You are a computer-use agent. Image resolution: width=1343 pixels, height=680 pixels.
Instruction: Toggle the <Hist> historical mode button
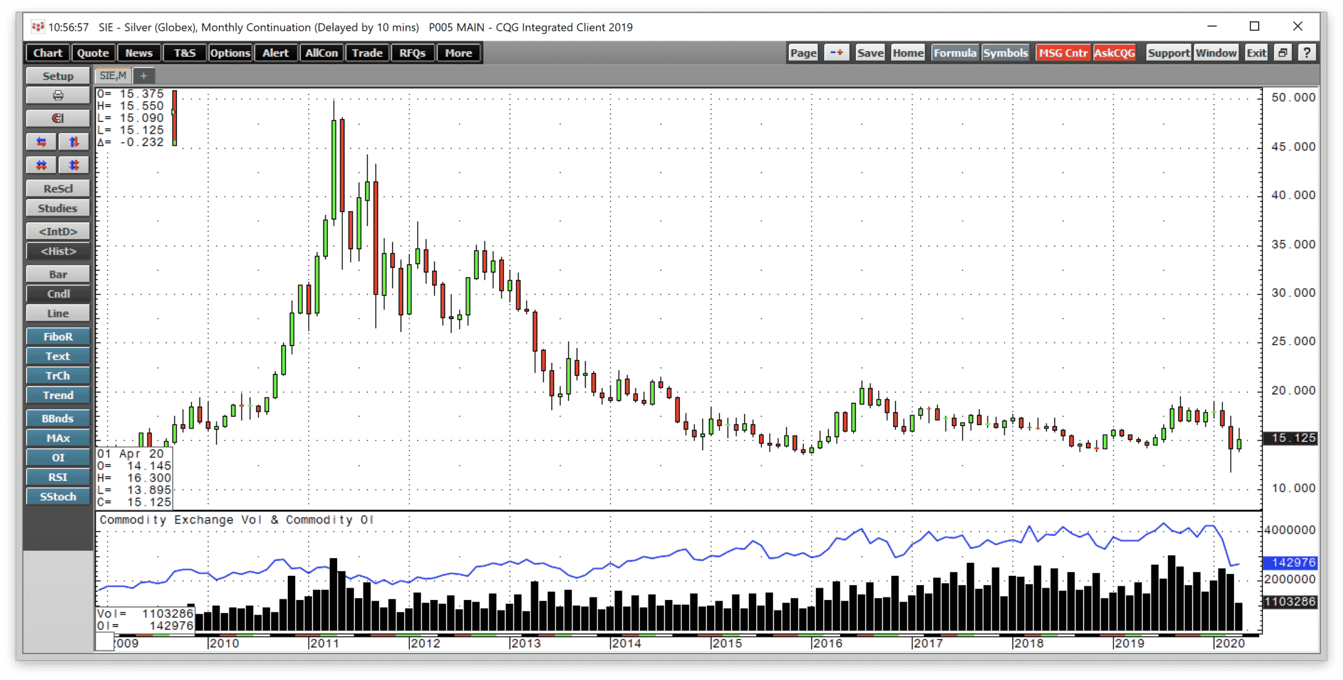[58, 252]
